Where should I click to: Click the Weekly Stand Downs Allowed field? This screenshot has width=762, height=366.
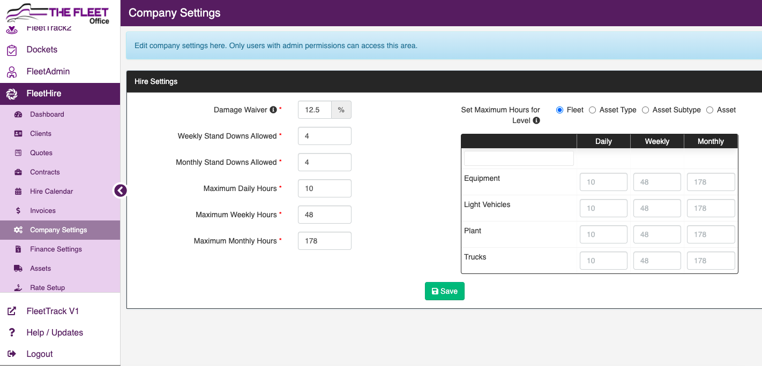point(325,136)
